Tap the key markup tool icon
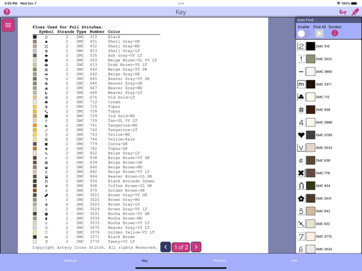Screen dimensions: 362x271 (x=343, y=12)
